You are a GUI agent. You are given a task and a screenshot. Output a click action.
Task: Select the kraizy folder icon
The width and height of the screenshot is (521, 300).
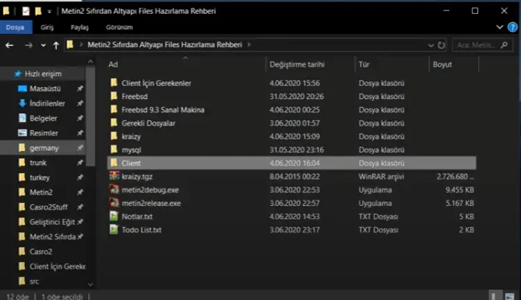pos(114,136)
